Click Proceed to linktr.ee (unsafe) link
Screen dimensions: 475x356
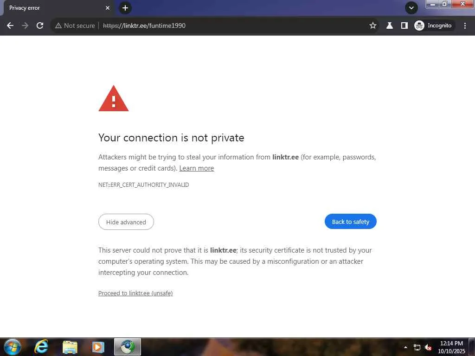135,293
